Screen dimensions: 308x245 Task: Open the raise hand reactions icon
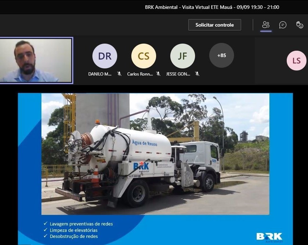[x=300, y=25]
